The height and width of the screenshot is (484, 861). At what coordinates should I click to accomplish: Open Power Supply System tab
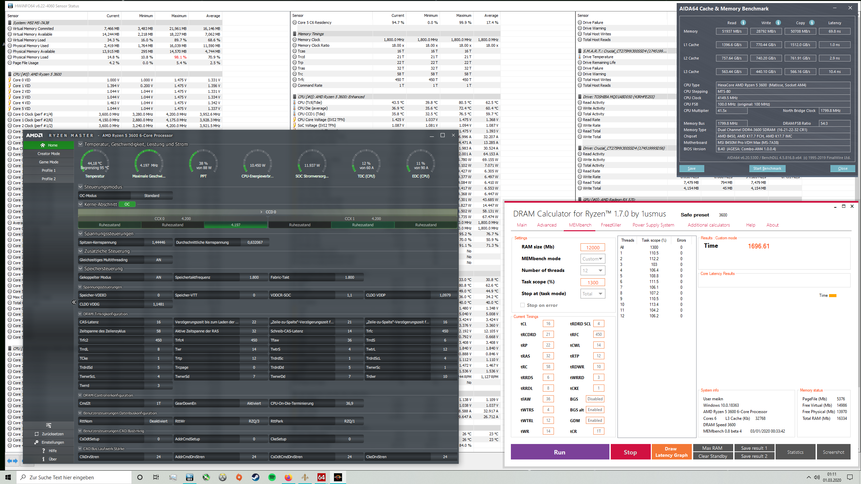click(x=653, y=225)
